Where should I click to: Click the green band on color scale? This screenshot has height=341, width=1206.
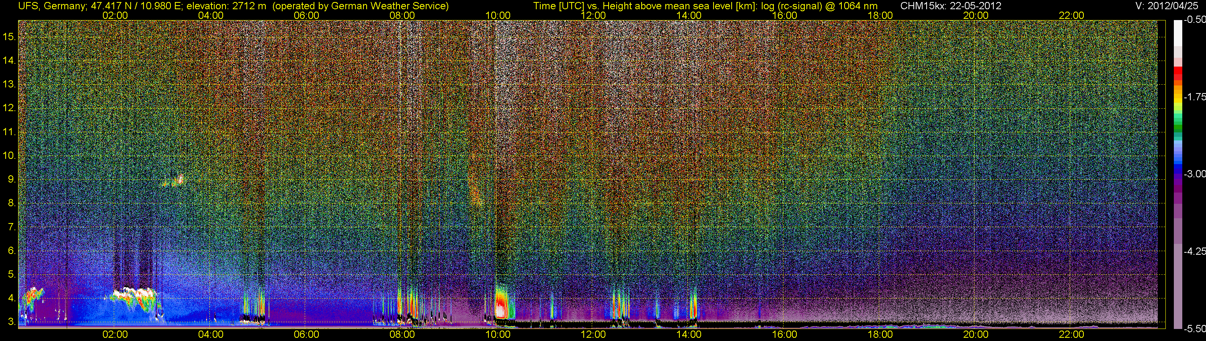(1177, 128)
